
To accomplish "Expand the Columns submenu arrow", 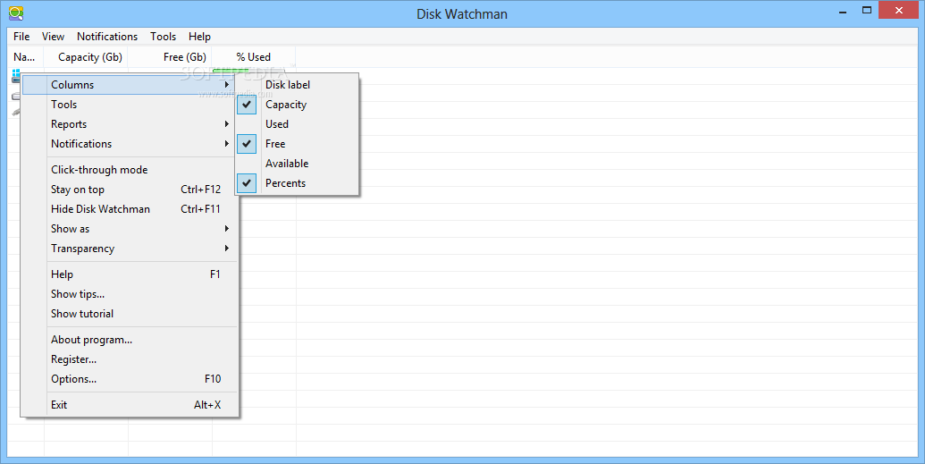I will 226,84.
